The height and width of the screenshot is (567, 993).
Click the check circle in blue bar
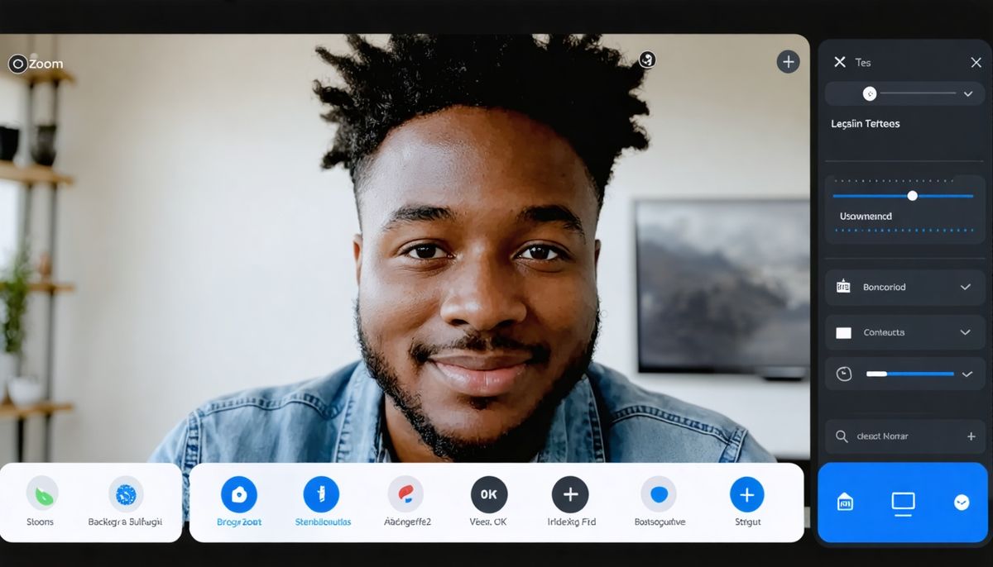[x=961, y=503]
